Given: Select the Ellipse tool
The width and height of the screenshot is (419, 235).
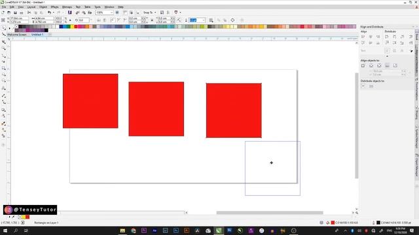Looking at the screenshot, I should [4, 74].
